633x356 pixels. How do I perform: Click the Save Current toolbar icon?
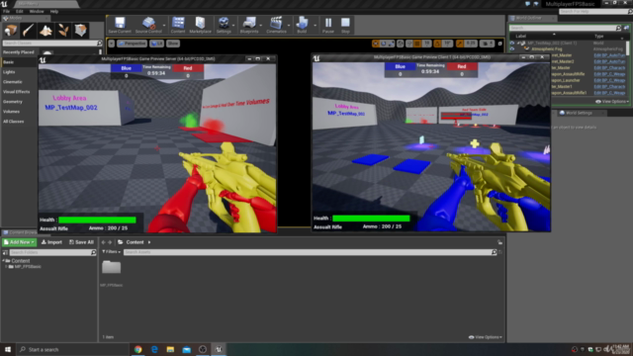(120, 25)
